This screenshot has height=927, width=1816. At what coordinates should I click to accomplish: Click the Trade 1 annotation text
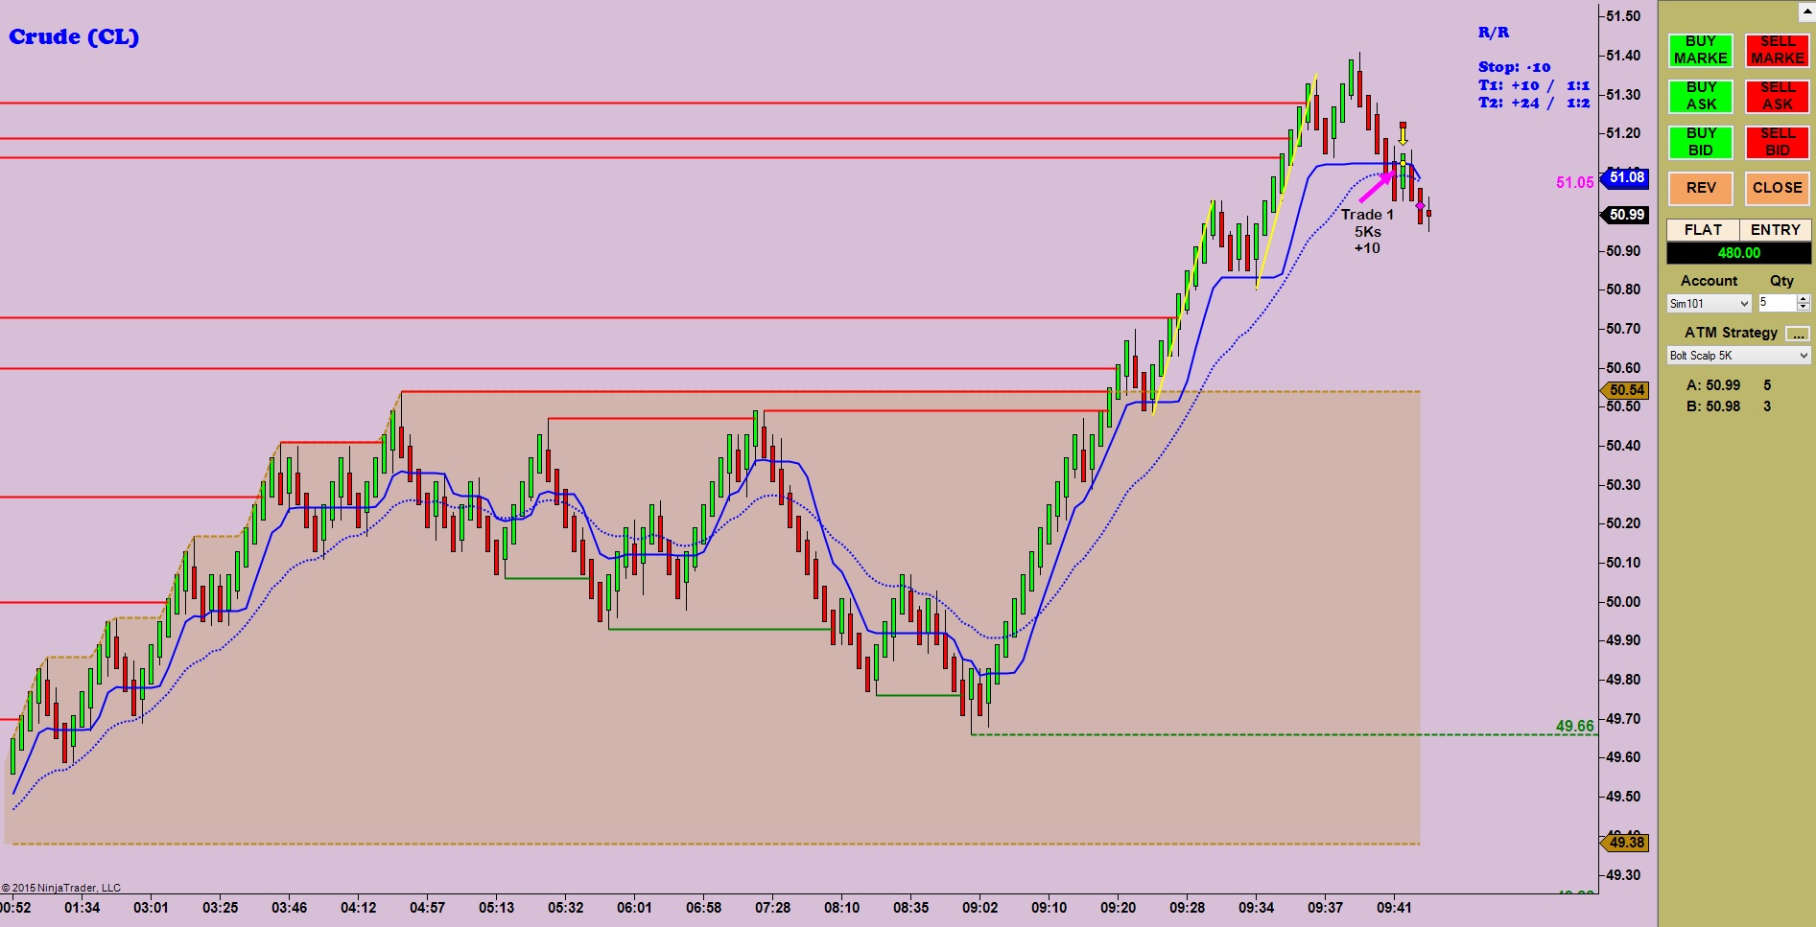[1367, 215]
